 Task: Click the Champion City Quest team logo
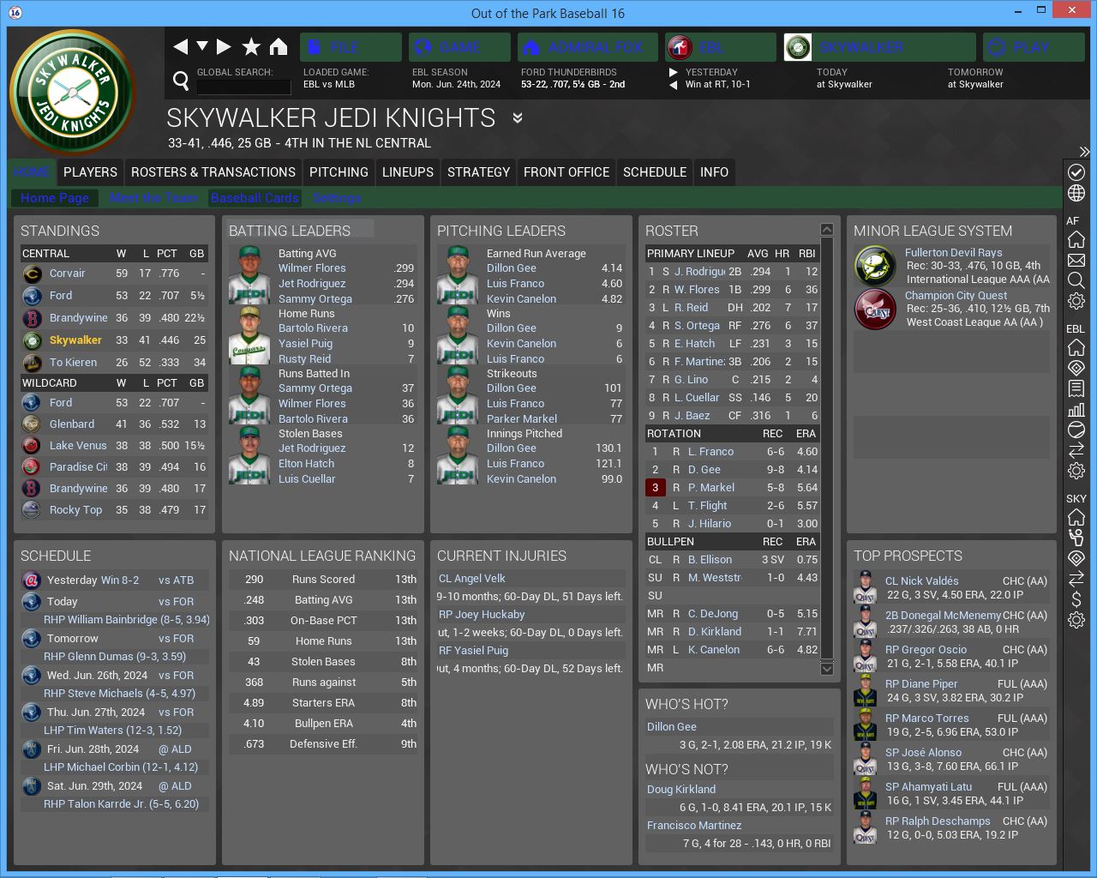click(875, 309)
